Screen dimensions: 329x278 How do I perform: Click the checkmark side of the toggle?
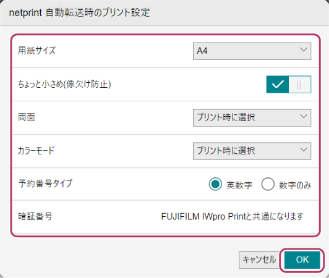point(278,85)
